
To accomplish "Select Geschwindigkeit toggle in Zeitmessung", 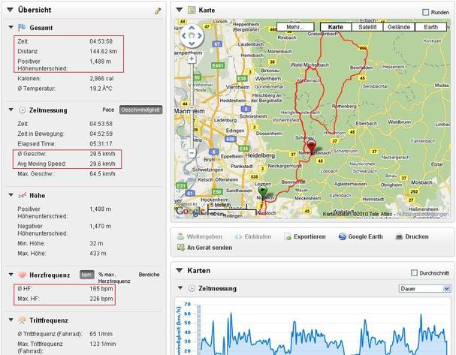I will (140, 110).
